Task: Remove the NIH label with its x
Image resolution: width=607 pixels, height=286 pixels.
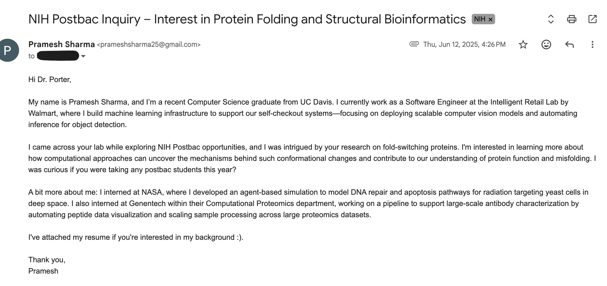Action: pyautogui.click(x=491, y=20)
